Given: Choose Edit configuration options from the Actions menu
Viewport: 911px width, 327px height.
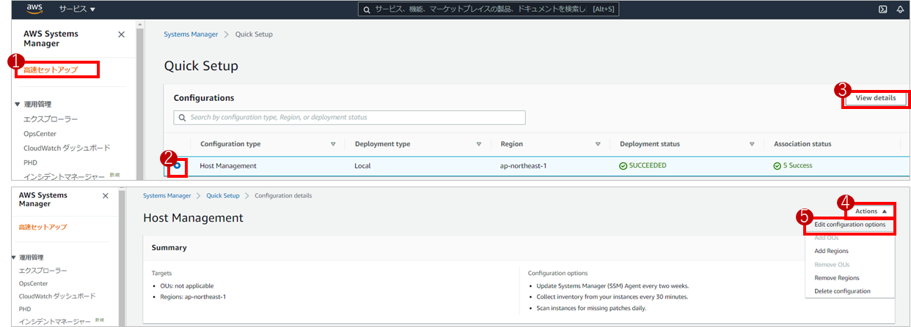Looking at the screenshot, I should pyautogui.click(x=849, y=225).
